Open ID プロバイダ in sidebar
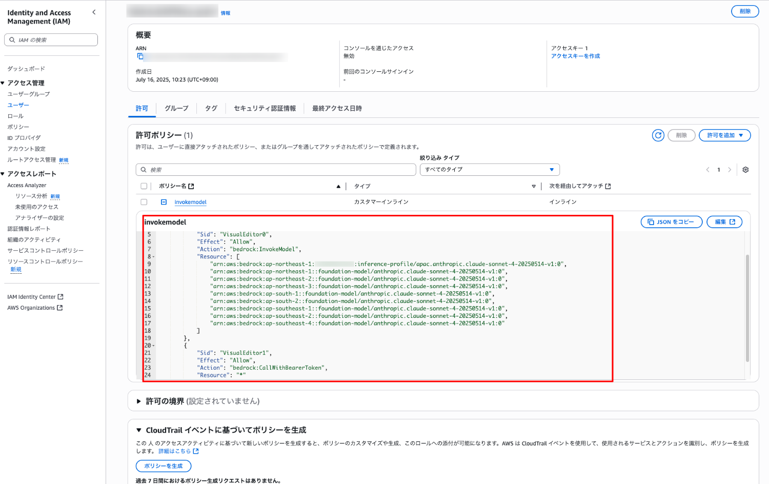This screenshot has width=769, height=484. pyautogui.click(x=24, y=138)
